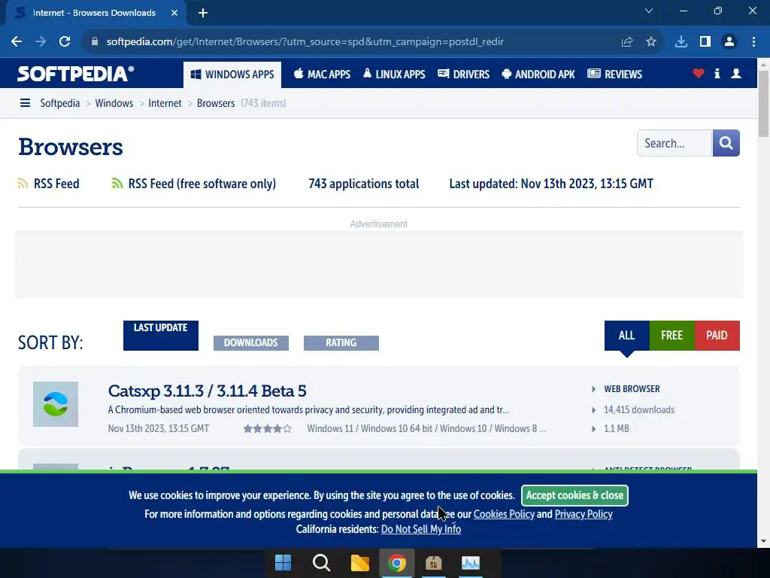Open the taskbar monitor chart app
Screen dimensions: 770x578
[x=471, y=563]
